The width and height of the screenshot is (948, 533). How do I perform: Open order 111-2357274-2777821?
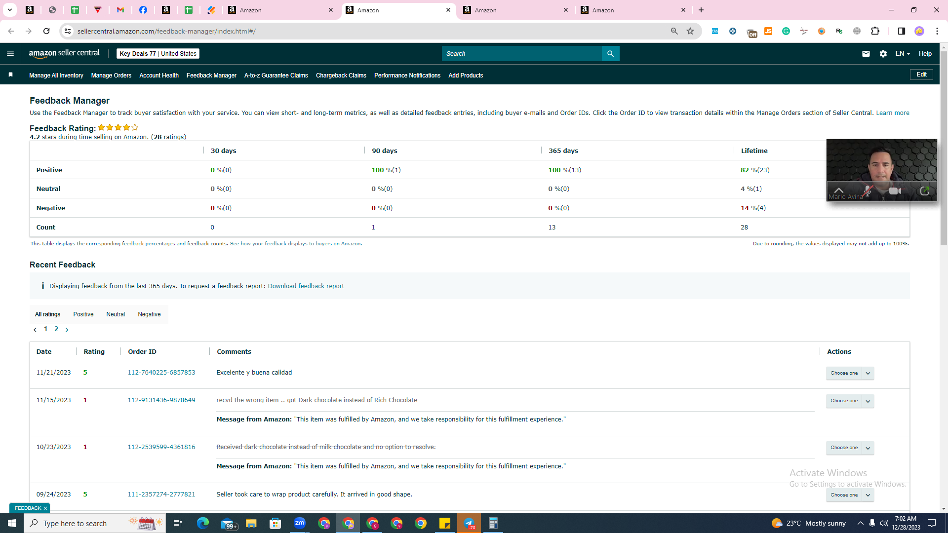(161, 495)
